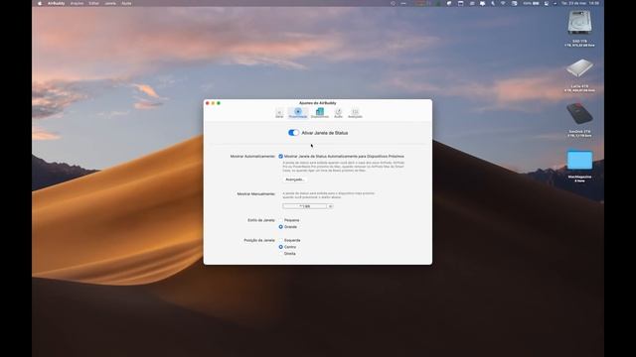The height and width of the screenshot is (357, 636).
Task: Uncheck Mostrar Janela de Status Automaticamente
Action: [x=280, y=157]
